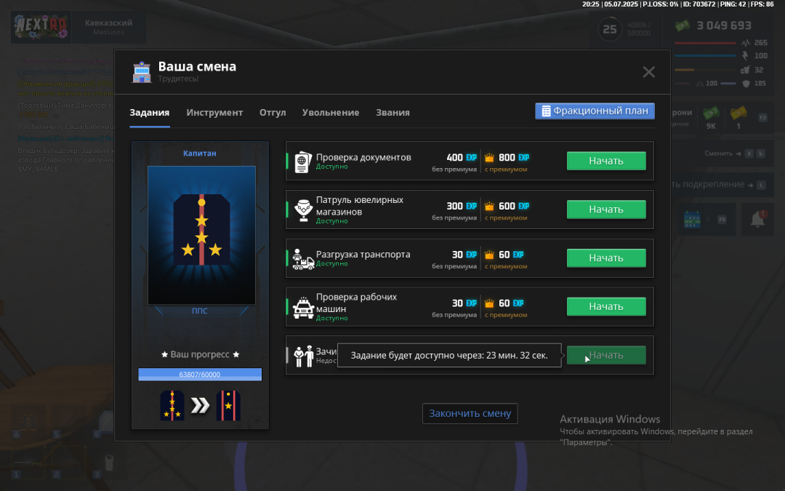The image size is (785, 491).
Task: Click the 3 049 693 money balance
Action: tap(724, 25)
